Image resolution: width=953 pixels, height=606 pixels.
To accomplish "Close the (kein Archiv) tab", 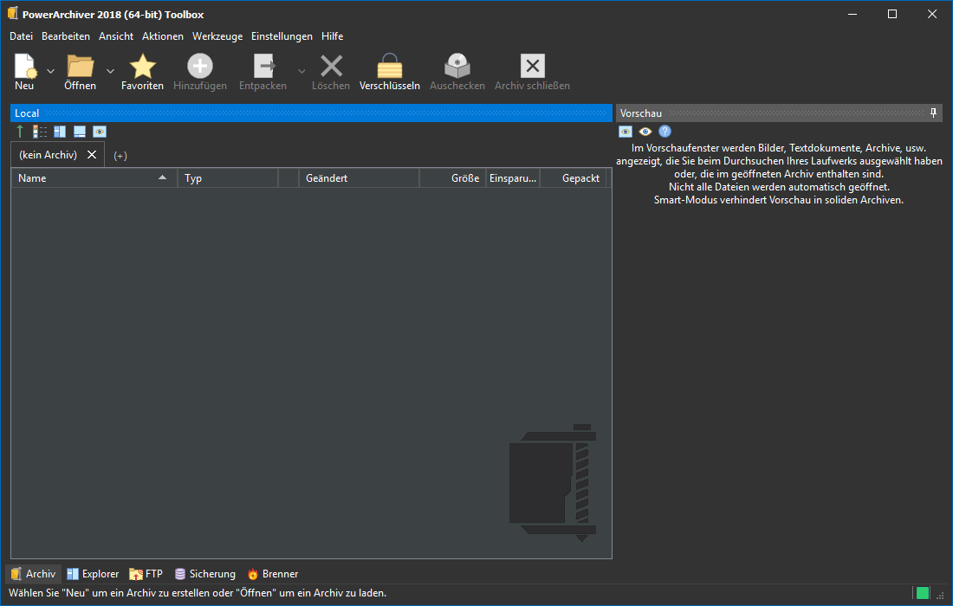I will click(x=92, y=155).
